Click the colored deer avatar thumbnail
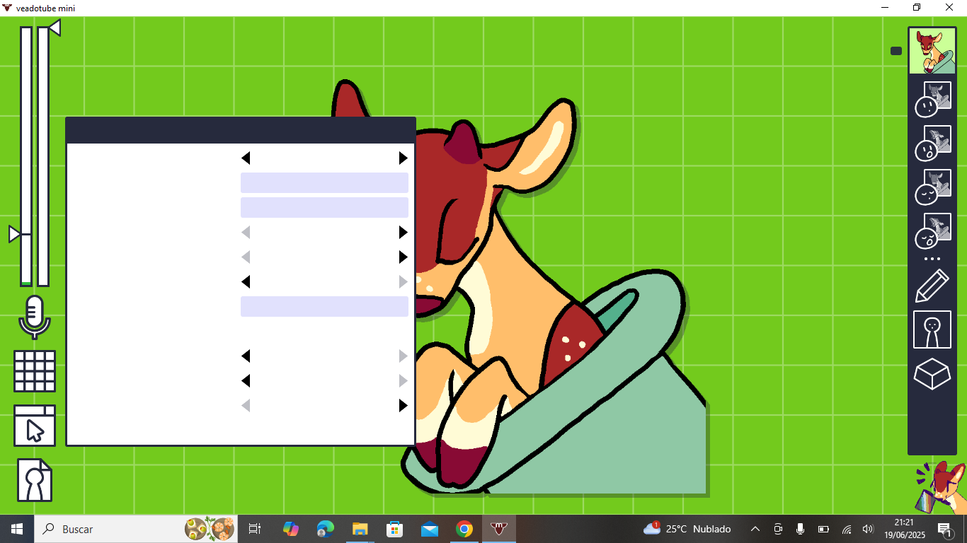967x543 pixels. pyautogui.click(x=932, y=51)
